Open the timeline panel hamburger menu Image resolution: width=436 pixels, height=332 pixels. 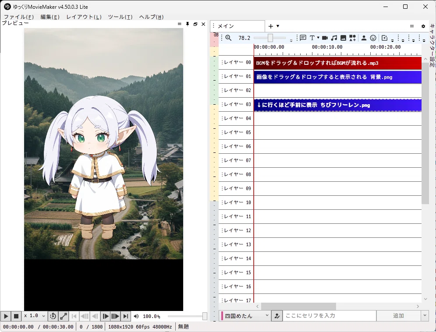[x=412, y=26]
